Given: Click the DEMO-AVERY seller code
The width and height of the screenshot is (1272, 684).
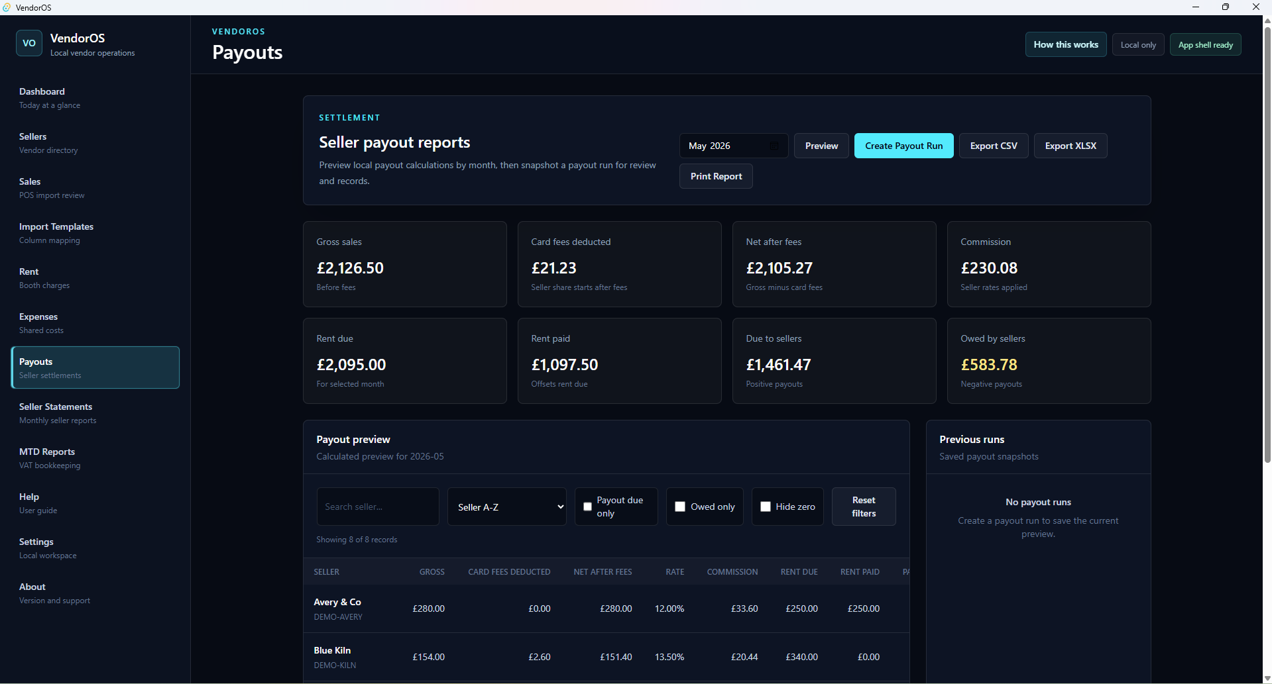Looking at the screenshot, I should 338,616.
